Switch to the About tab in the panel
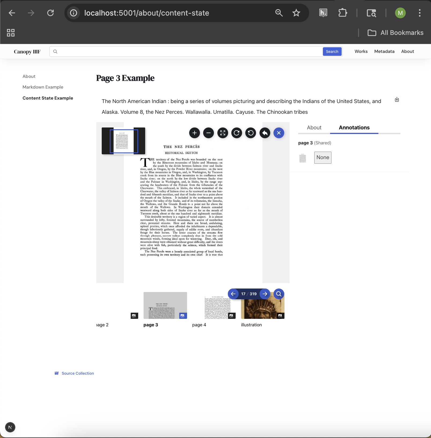 [x=314, y=127]
